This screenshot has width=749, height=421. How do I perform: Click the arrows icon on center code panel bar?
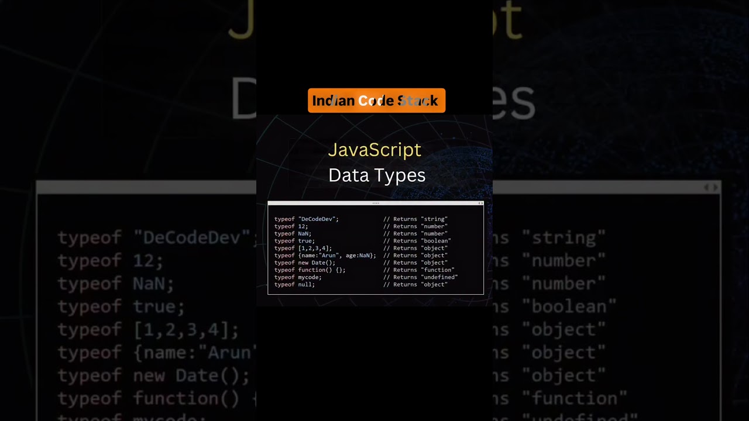coord(480,203)
